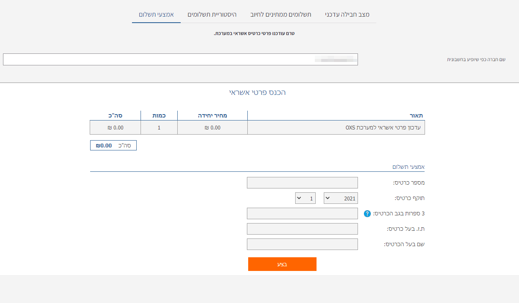This screenshot has width=519, height=303.
Task: Click the 3 ספרות בגב הכרטיס field
Action: (302, 214)
